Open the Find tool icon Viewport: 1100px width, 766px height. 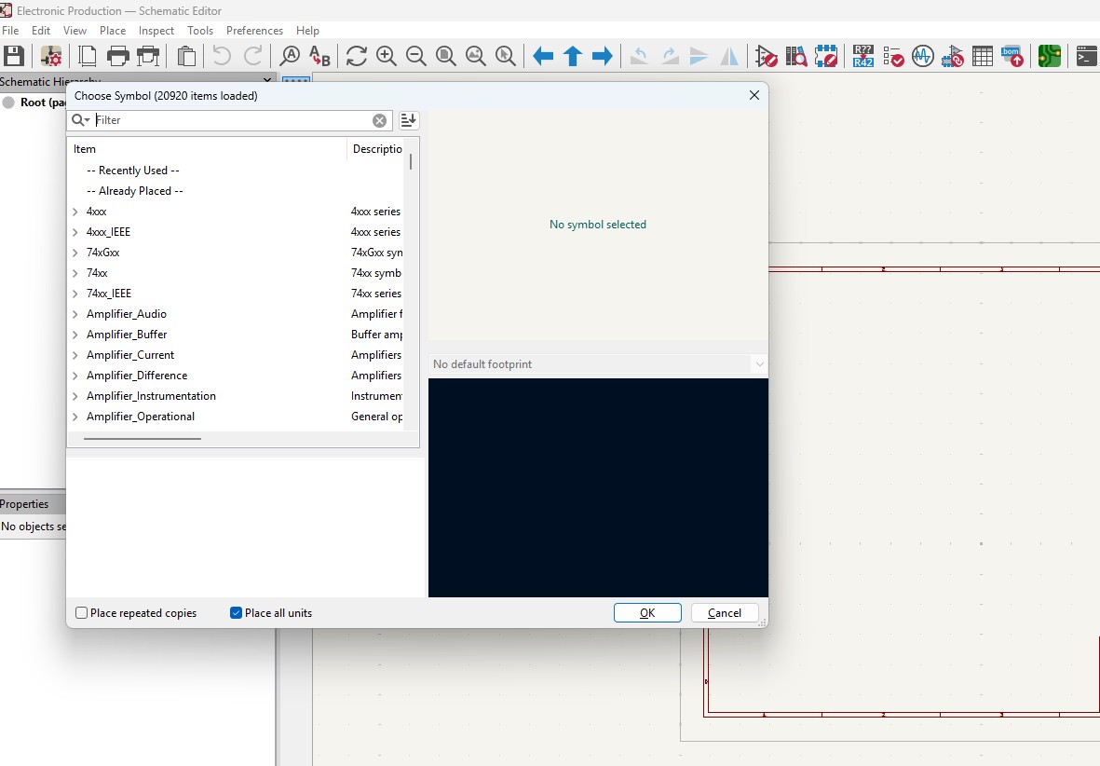point(290,56)
